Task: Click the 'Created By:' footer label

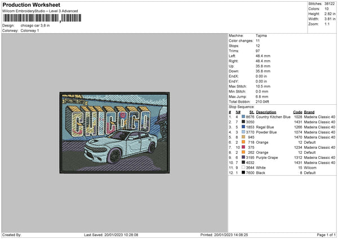Action: coord(12,235)
